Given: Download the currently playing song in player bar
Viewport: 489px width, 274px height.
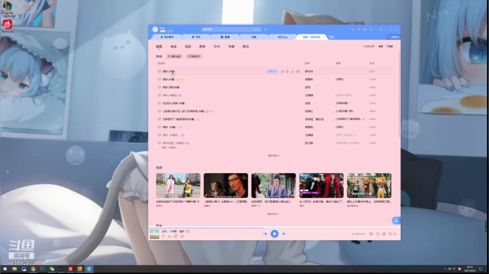Looking at the screenshot, I should (x=170, y=236).
